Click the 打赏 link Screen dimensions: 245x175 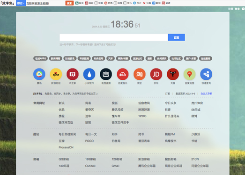click(x=168, y=94)
